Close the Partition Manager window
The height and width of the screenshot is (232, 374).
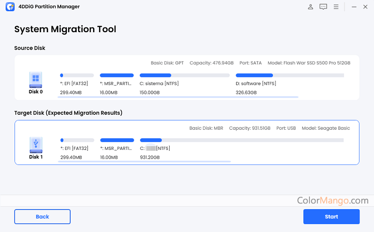click(366, 7)
